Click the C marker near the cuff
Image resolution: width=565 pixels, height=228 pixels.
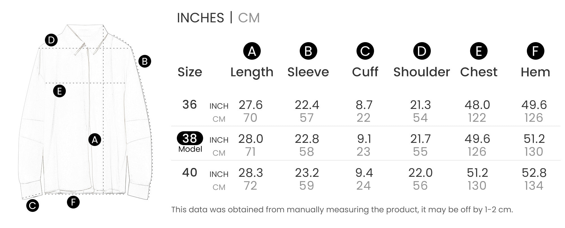[32, 206]
